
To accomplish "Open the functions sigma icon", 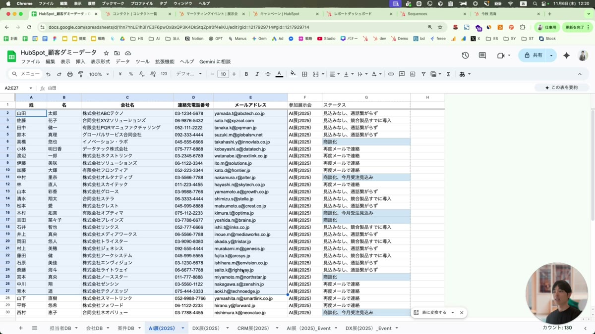I will coord(448,74).
